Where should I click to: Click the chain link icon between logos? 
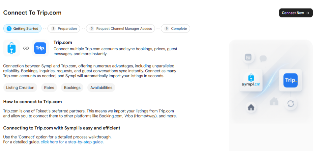click(x=26, y=48)
